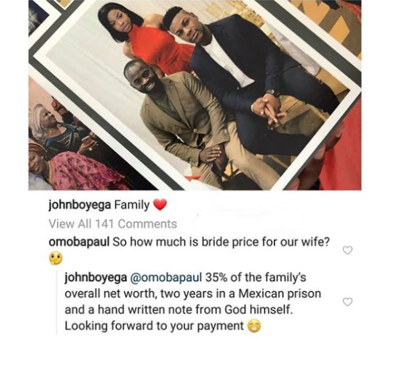
Task: Click the 'Looking forward to your payment' text
Action: pos(154,326)
